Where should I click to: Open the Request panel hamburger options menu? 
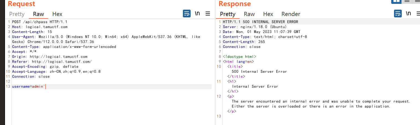(x=208, y=14)
